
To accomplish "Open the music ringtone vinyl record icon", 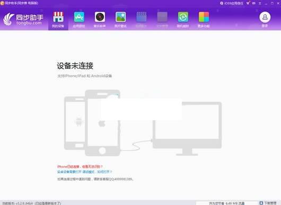I will [100, 17].
